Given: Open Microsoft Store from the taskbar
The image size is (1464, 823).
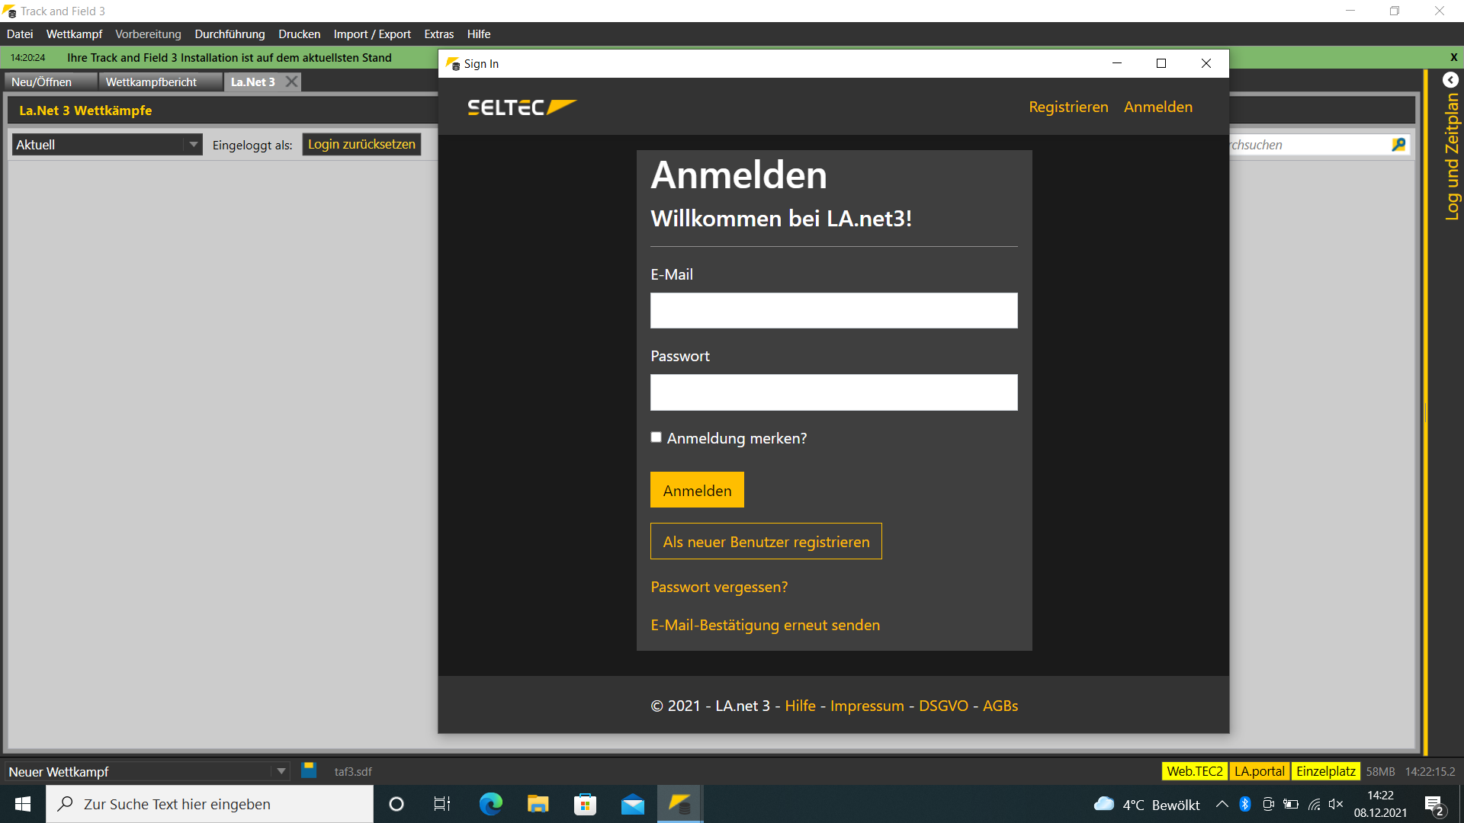Looking at the screenshot, I should coord(585,804).
